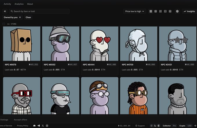The height and width of the screenshot is (128, 197).
Task: Open the orange jumpsuit NPC image
Action: (139, 96)
